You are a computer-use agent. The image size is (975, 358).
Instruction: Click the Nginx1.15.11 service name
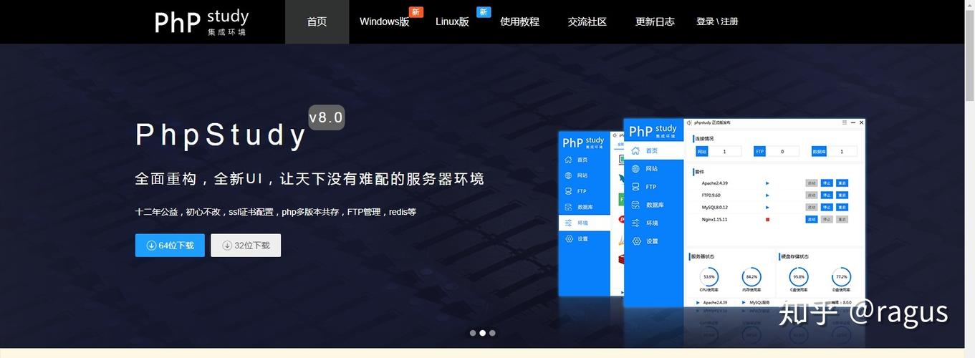[x=714, y=219]
